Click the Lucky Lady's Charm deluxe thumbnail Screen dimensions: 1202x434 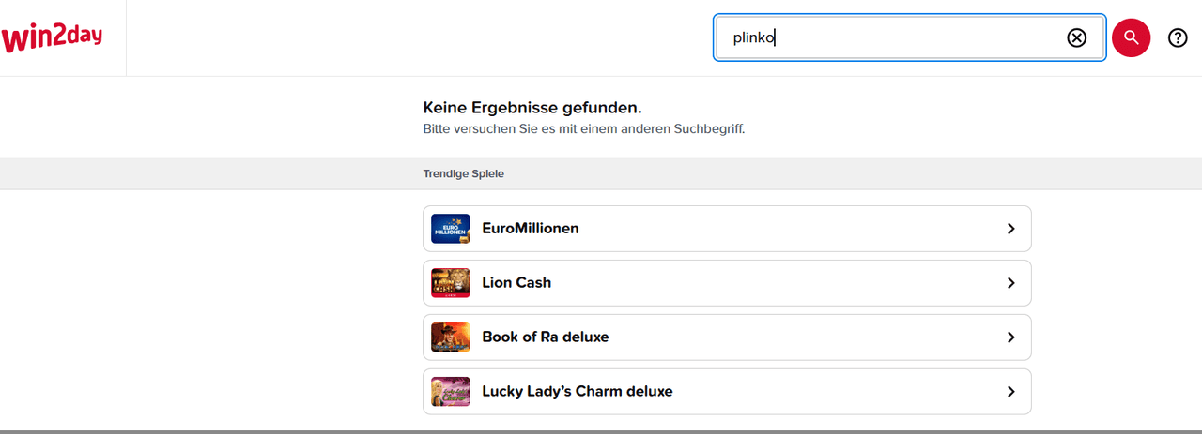tap(451, 392)
